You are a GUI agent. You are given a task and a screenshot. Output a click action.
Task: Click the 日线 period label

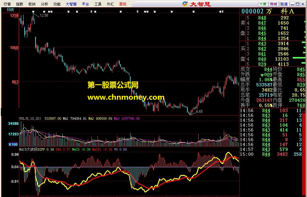point(10,9)
